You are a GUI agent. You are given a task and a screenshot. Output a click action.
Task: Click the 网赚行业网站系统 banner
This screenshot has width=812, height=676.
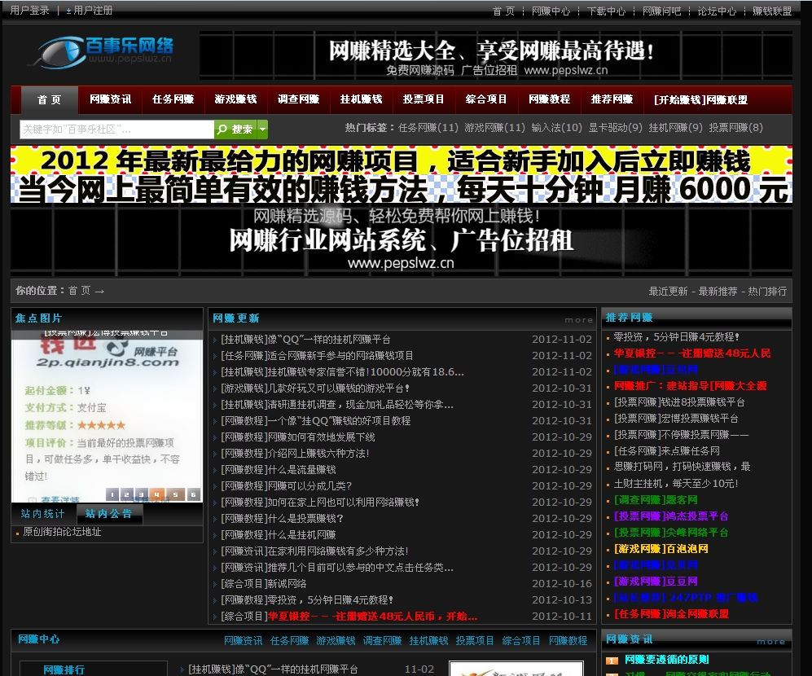tap(402, 238)
